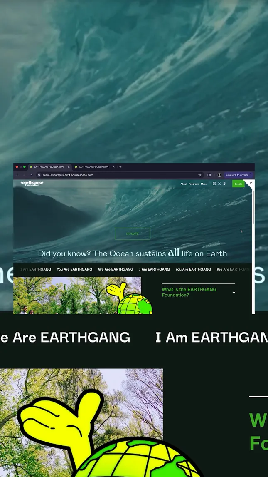Click the macOS fullscreen window button
Screen dimensions: 268x477
pyautogui.click(x=25, y=167)
